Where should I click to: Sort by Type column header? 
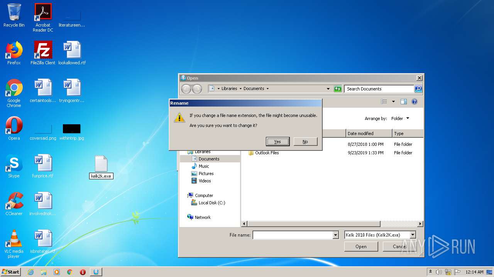click(408, 133)
